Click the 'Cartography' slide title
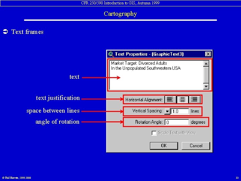 [x=120, y=14]
